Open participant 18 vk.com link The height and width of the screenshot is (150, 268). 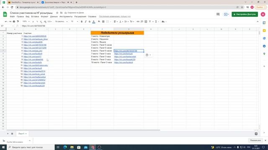34,86
